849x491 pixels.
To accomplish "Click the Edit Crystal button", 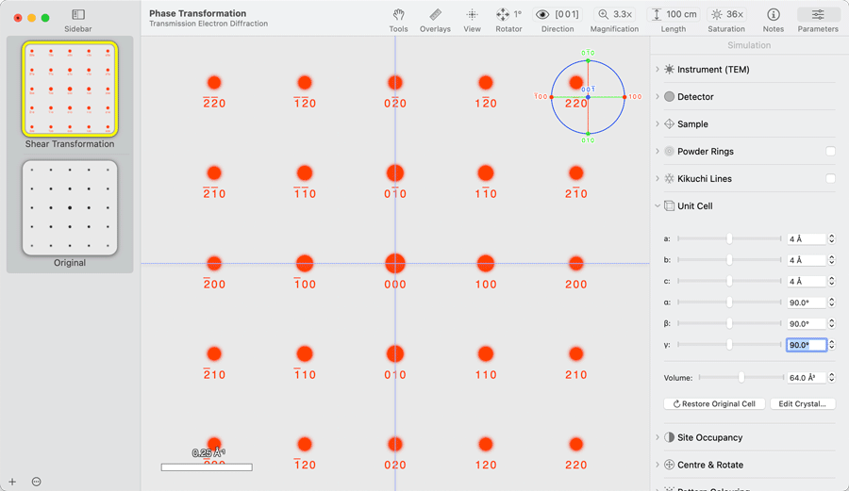I will pos(802,403).
